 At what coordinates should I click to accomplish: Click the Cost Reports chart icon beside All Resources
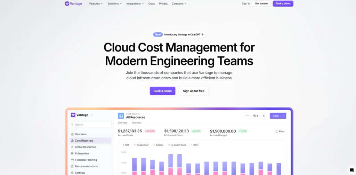121,116
